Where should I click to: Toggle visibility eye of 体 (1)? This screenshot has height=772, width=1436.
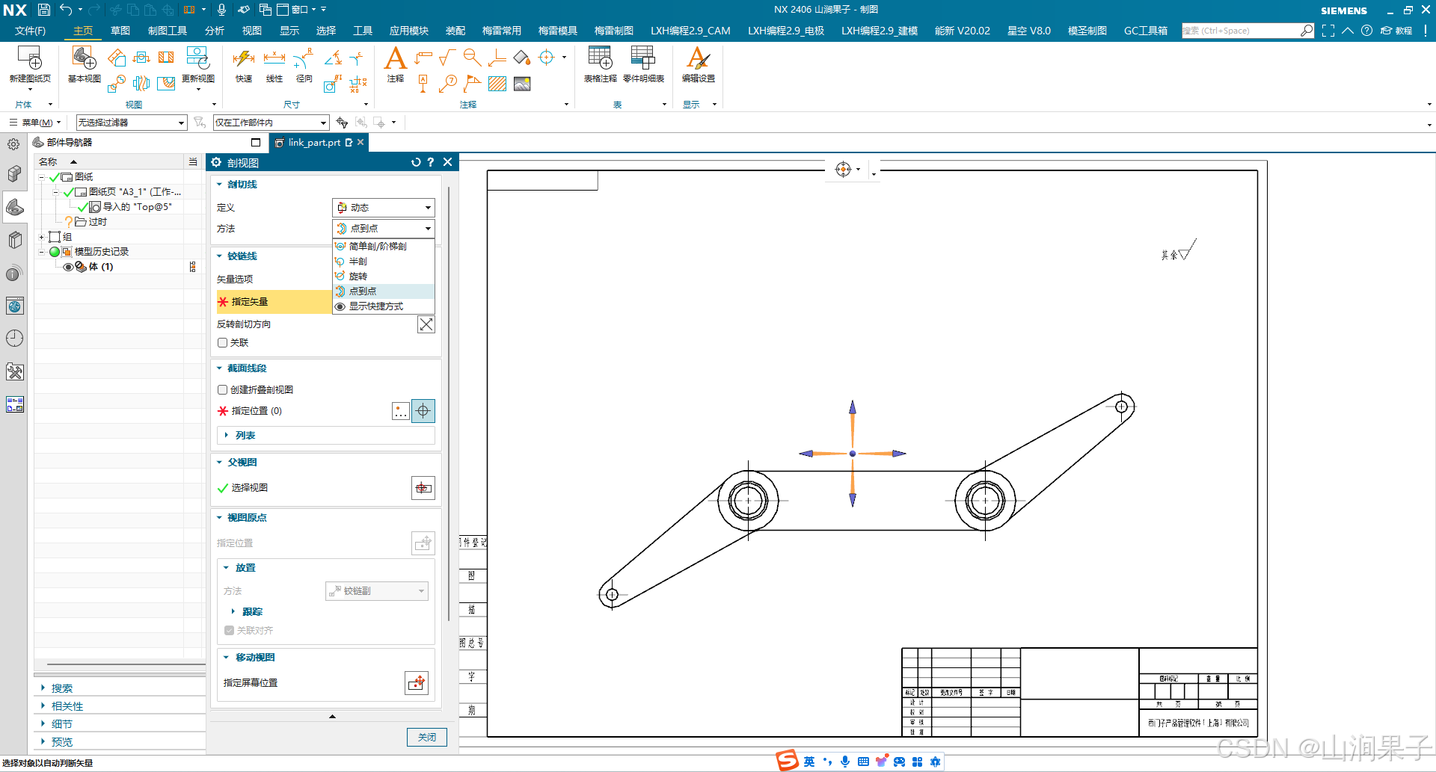[68, 267]
